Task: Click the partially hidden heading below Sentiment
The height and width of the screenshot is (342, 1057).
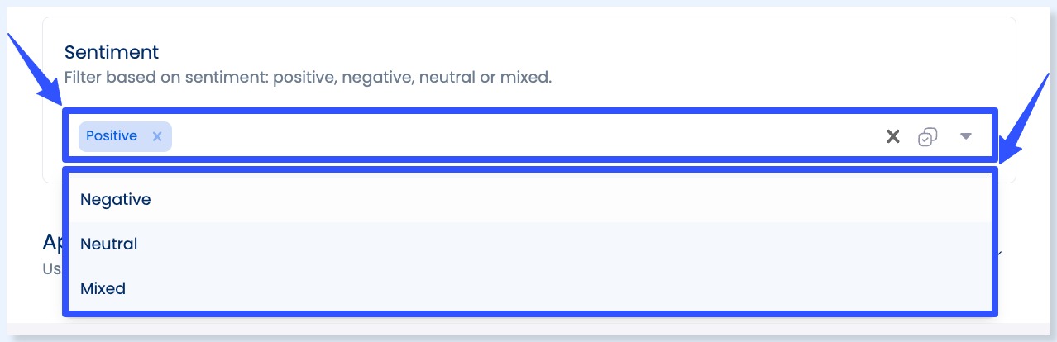Action: (51, 241)
